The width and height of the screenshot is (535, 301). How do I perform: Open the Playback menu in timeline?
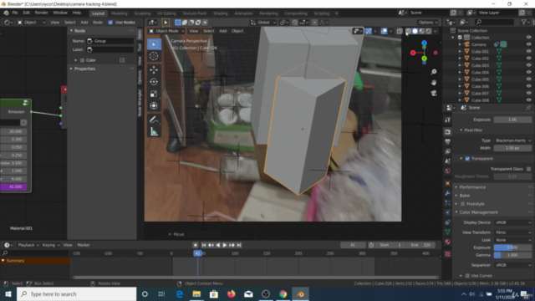click(28, 245)
